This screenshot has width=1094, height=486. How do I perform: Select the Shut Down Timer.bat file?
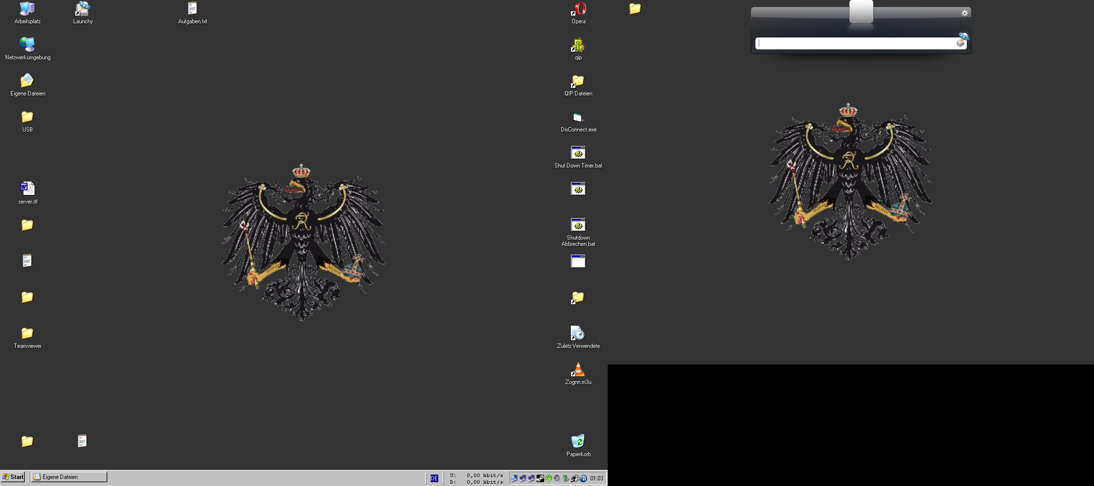point(578,153)
